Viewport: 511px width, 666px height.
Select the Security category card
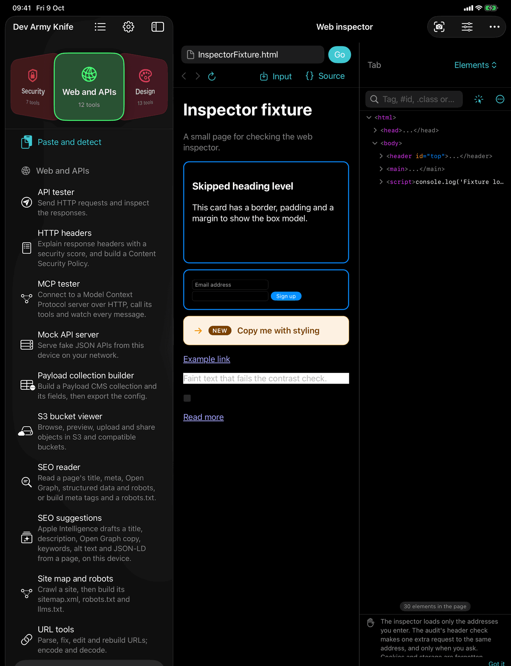[x=32, y=86]
